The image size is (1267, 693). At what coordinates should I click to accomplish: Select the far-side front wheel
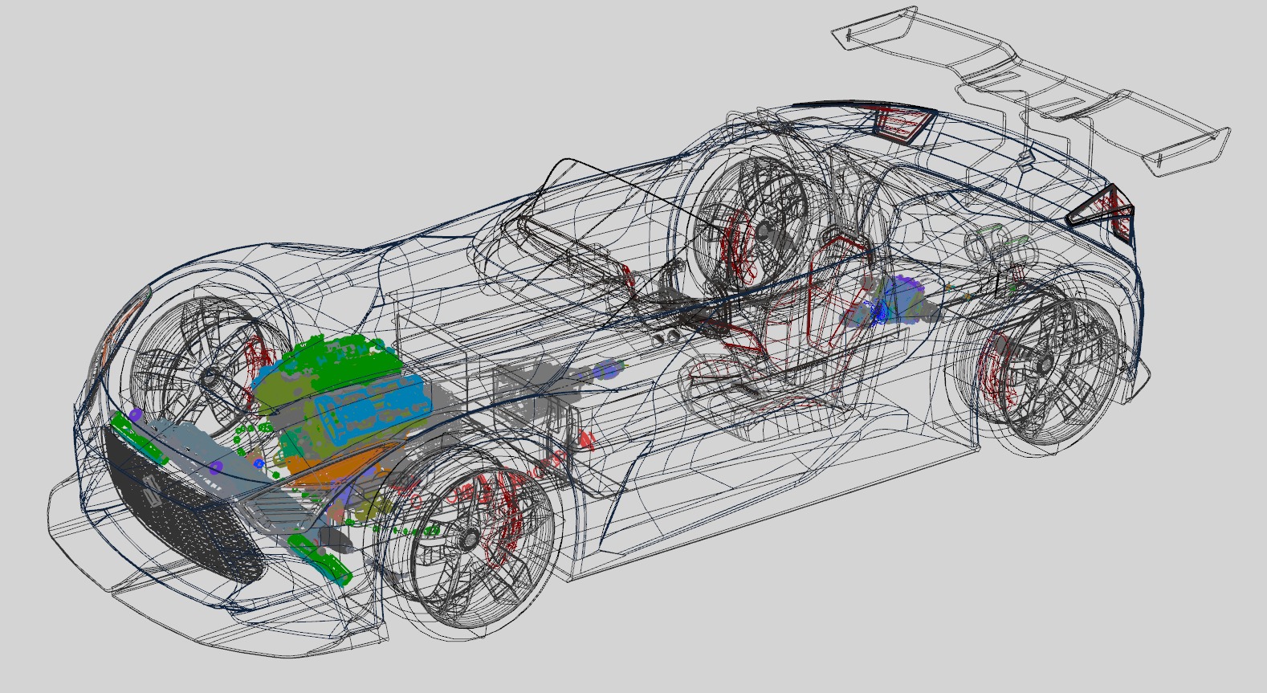click(x=210, y=376)
